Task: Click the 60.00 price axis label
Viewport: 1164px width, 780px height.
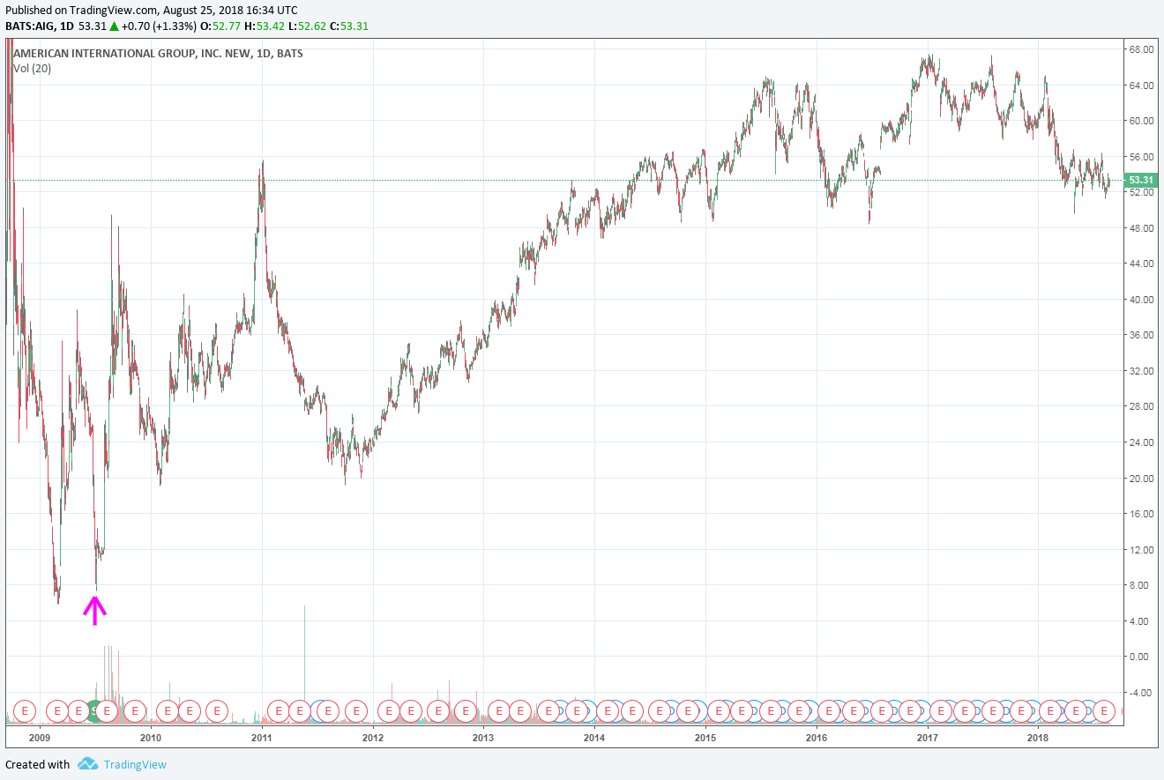Action: [x=1142, y=121]
